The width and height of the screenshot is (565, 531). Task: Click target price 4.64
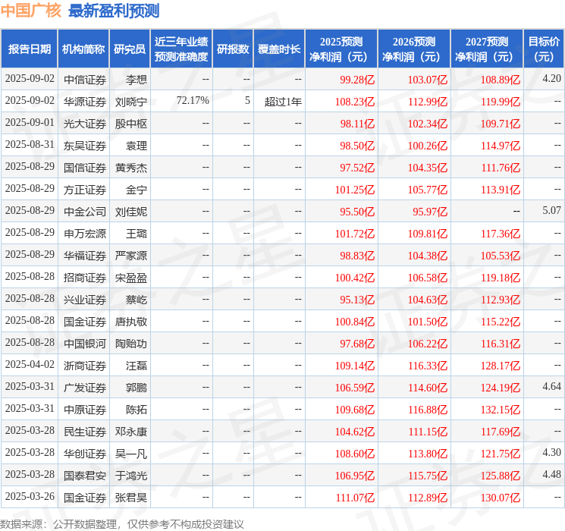pyautogui.click(x=551, y=386)
